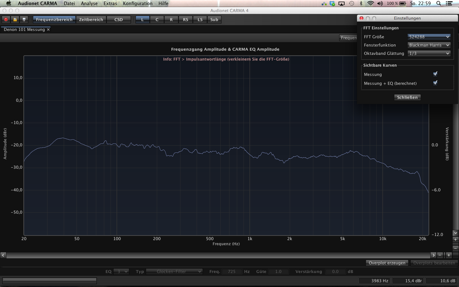The height and width of the screenshot is (287, 459).
Task: Click the Overplot erzeugen button
Action: click(387, 263)
